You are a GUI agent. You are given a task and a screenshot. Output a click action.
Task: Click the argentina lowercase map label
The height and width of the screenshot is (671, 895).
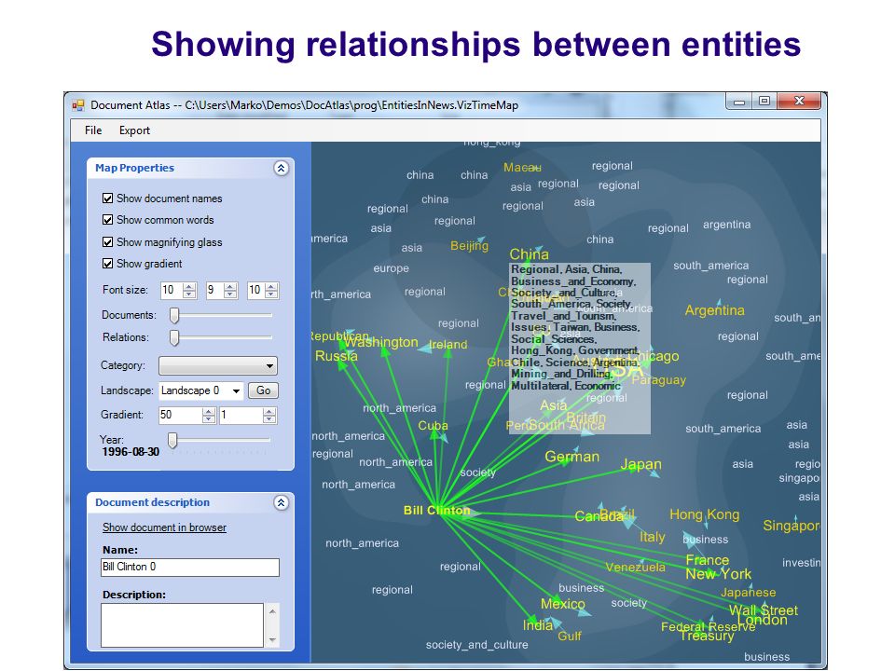[726, 225]
